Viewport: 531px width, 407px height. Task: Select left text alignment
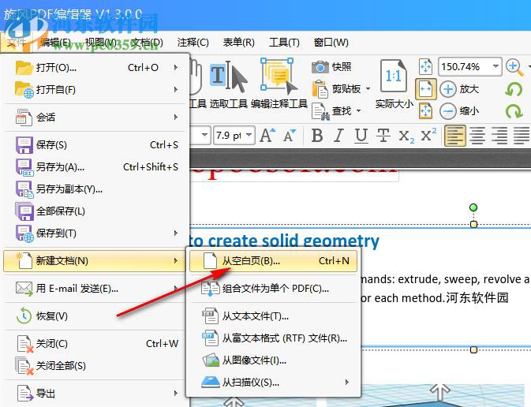click(x=454, y=136)
